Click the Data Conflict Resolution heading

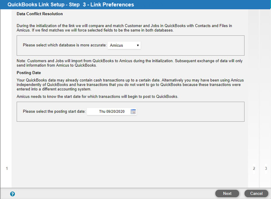click(x=40, y=14)
